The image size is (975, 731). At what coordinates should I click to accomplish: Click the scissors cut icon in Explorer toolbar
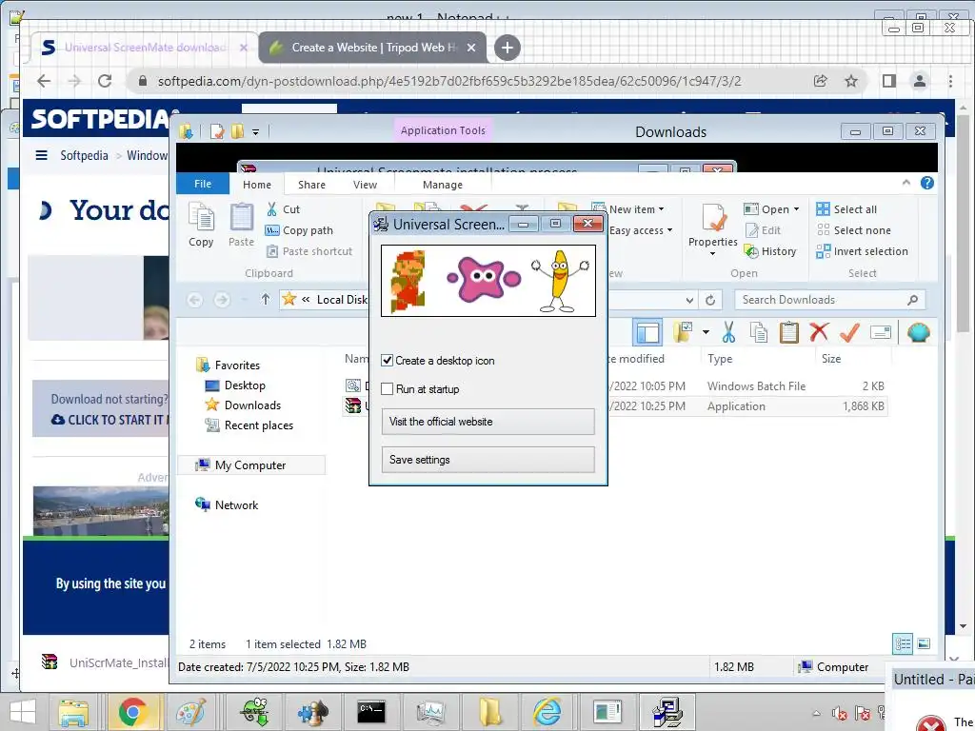click(728, 332)
